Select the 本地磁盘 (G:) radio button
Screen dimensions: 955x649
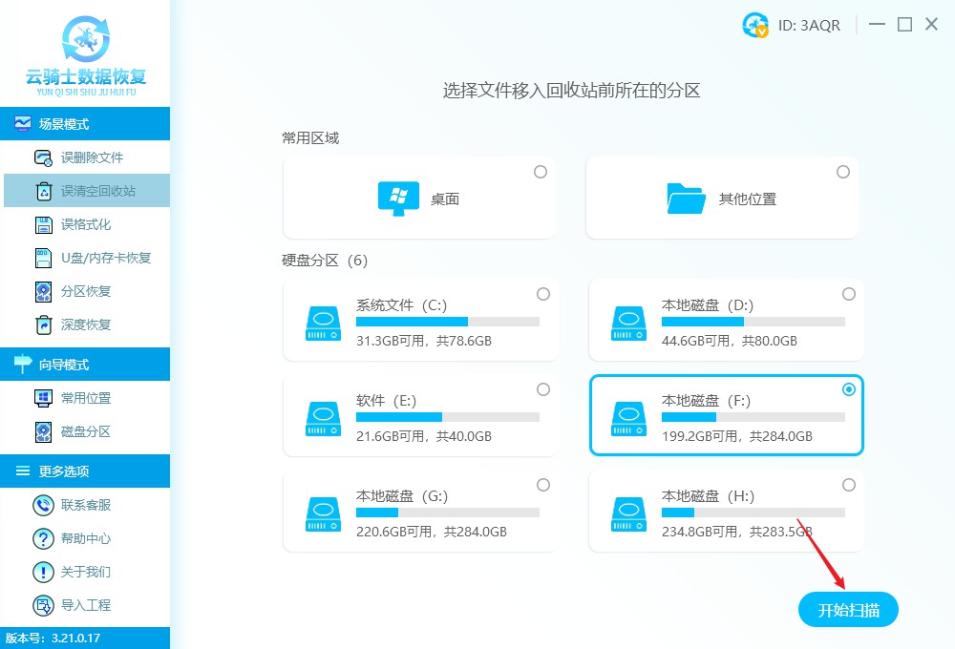(543, 485)
